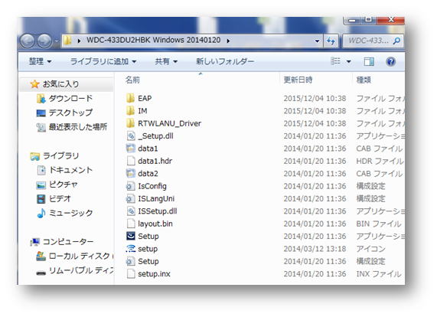437x317 pixels.
Task: Open the ライブラリに追加 dropdown
Action: [x=103, y=61]
